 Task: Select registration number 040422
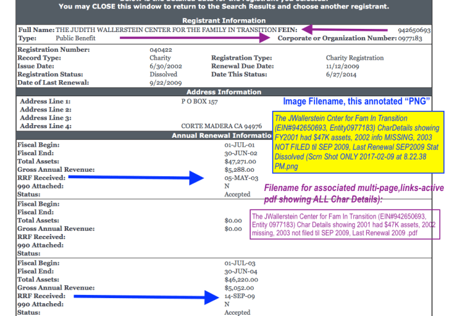(x=160, y=49)
